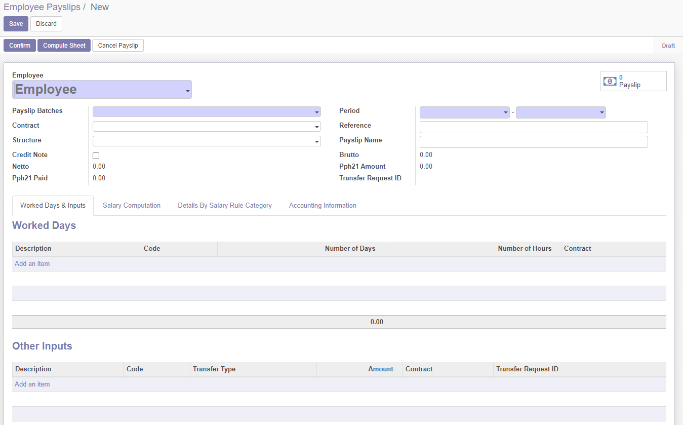Switch to the Salary Computation tab
683x425 pixels.
132,206
